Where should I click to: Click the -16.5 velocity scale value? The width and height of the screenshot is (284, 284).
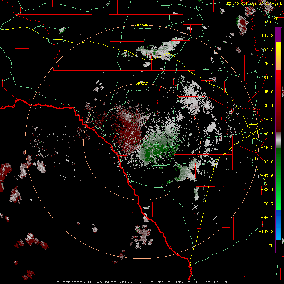pos(267,148)
